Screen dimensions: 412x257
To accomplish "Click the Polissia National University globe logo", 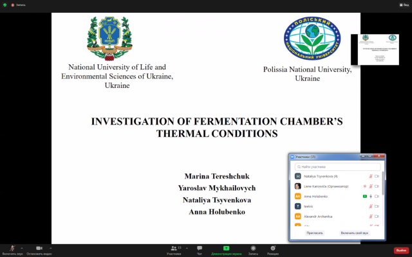I will (312, 39).
